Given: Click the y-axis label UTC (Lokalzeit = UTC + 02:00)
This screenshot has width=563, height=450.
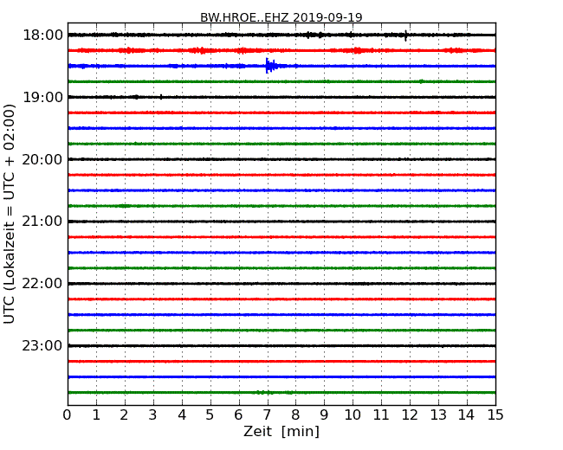Looking at the screenshot, I should tap(9, 214).
